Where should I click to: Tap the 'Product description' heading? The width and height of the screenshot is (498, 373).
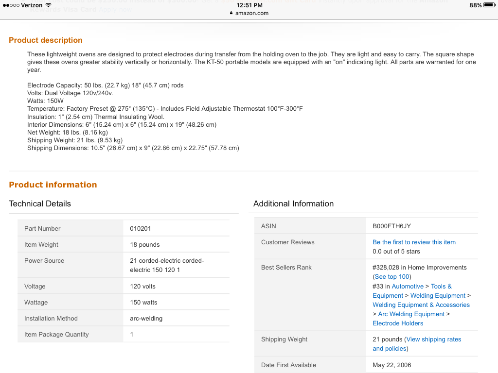46,40
